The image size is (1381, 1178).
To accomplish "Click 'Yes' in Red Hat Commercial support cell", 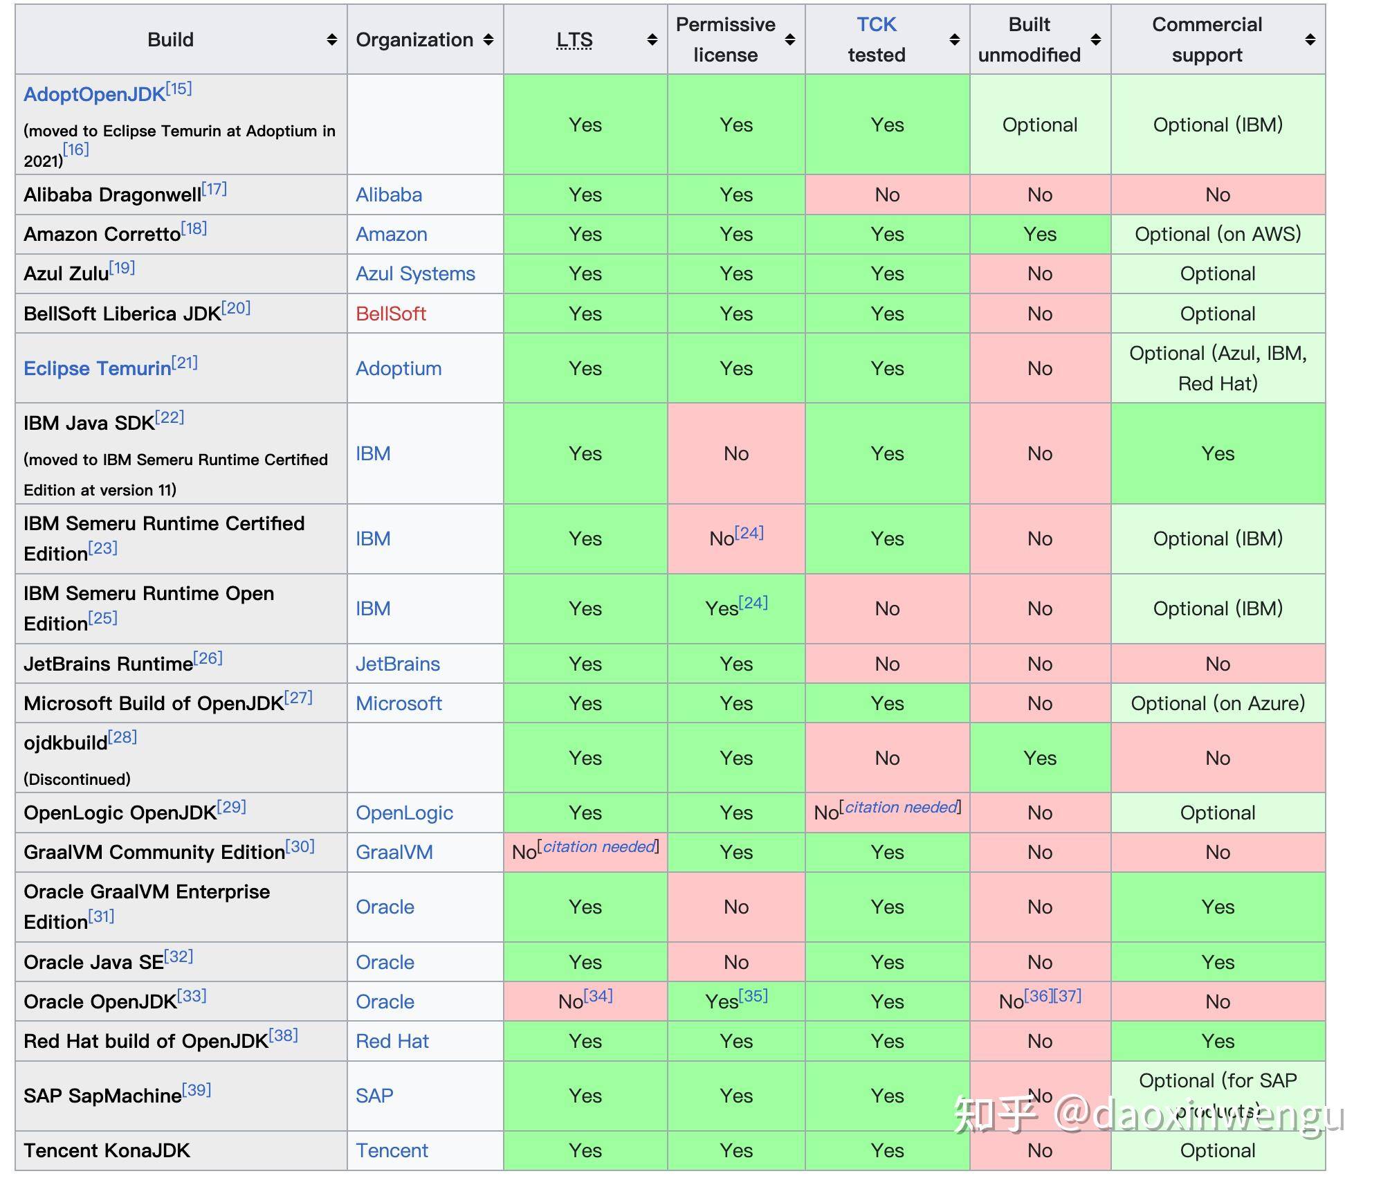I will (x=1218, y=1041).
